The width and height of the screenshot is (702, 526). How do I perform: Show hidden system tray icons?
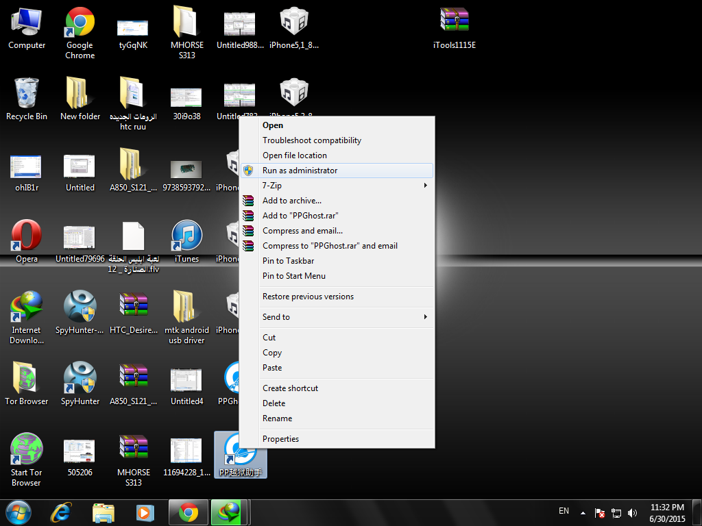tap(583, 512)
